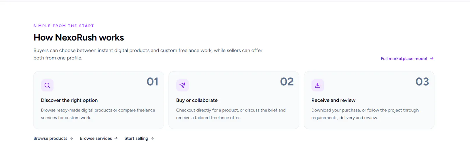Click the arrow next to Full marketplace model
This screenshot has width=470, height=155.
click(x=432, y=58)
